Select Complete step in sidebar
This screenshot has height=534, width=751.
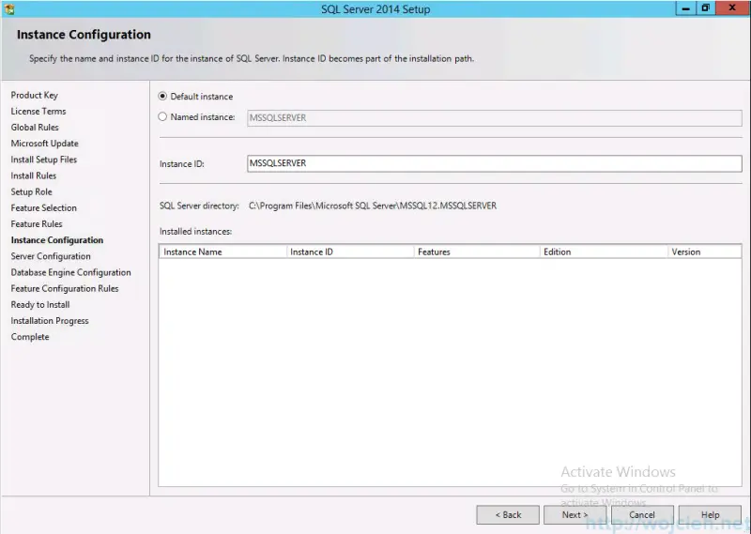pos(30,337)
